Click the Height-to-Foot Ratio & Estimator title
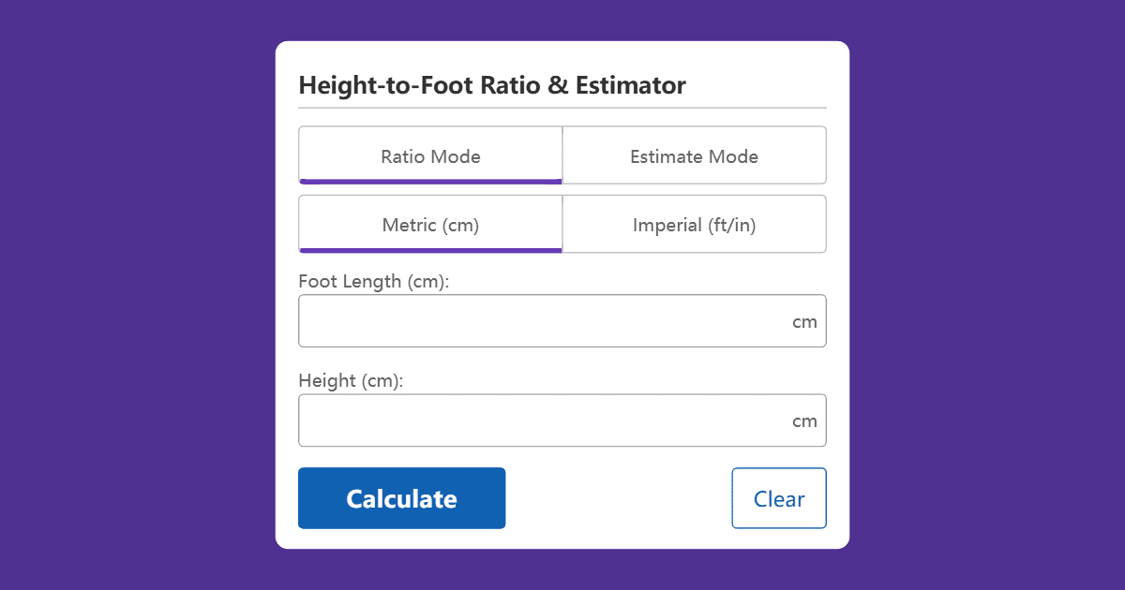 [x=491, y=85]
